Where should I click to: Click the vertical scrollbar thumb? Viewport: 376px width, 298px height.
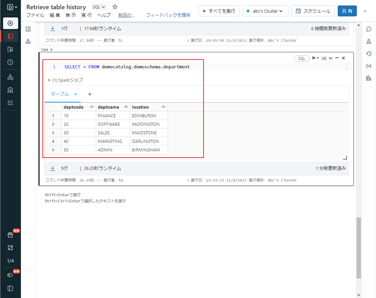coord(358,248)
